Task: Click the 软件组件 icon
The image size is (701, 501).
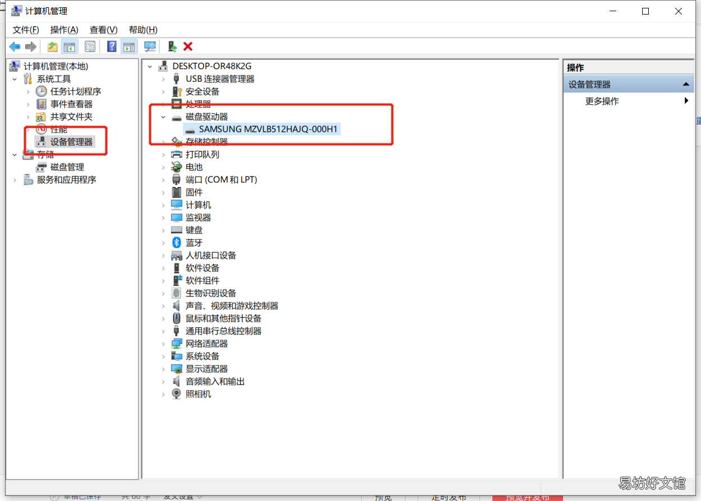Action: click(177, 281)
